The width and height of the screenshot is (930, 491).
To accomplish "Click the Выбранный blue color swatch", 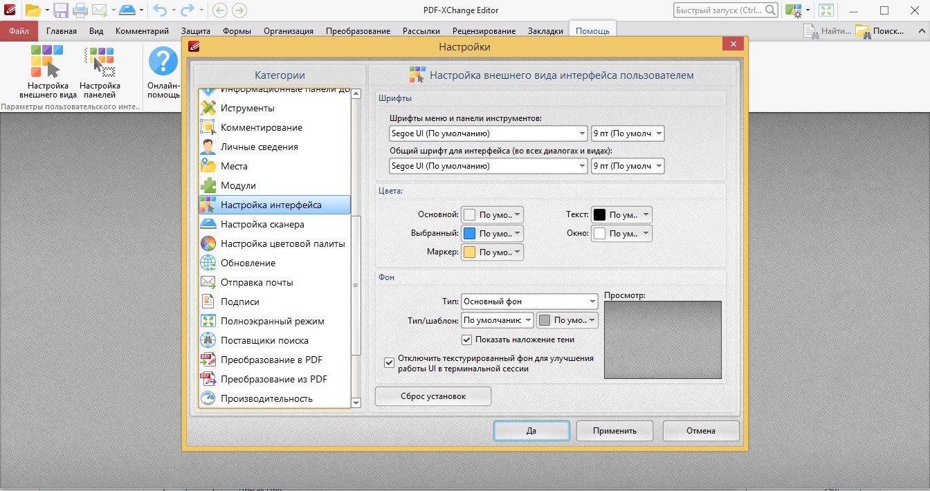I will point(470,234).
